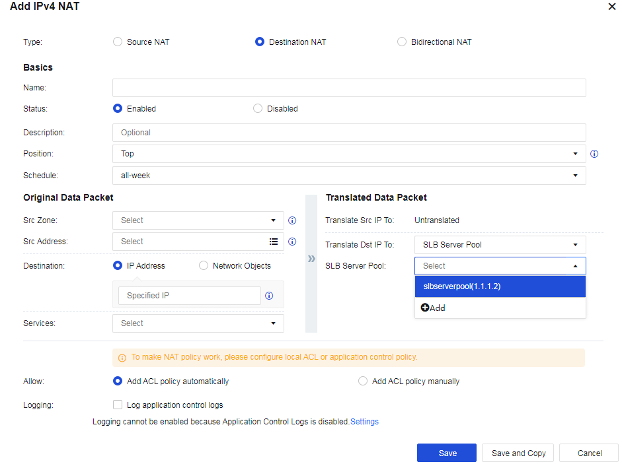Click into the Name input field

click(349, 88)
